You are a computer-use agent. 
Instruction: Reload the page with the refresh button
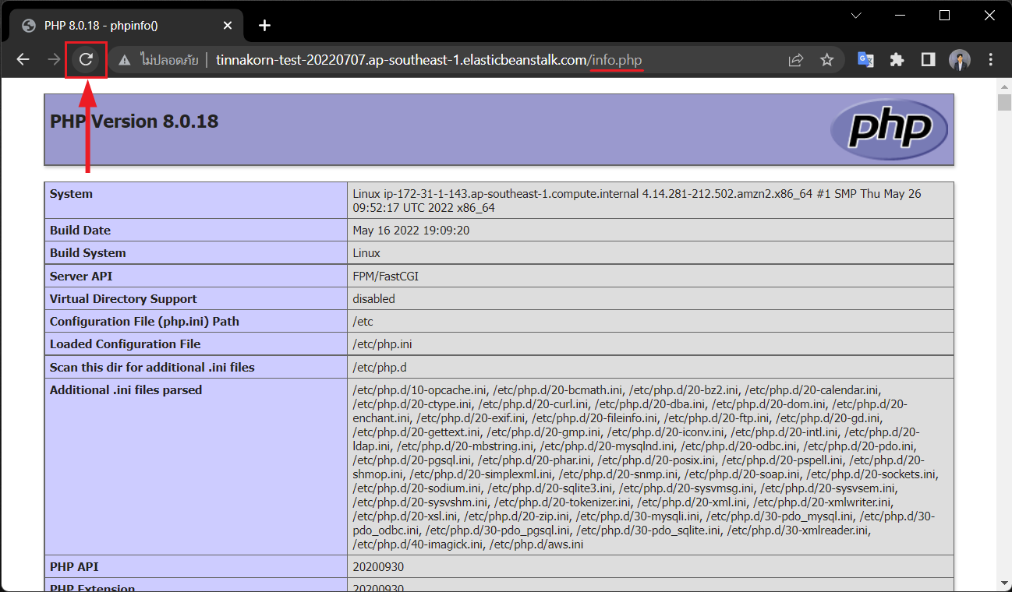coord(87,59)
